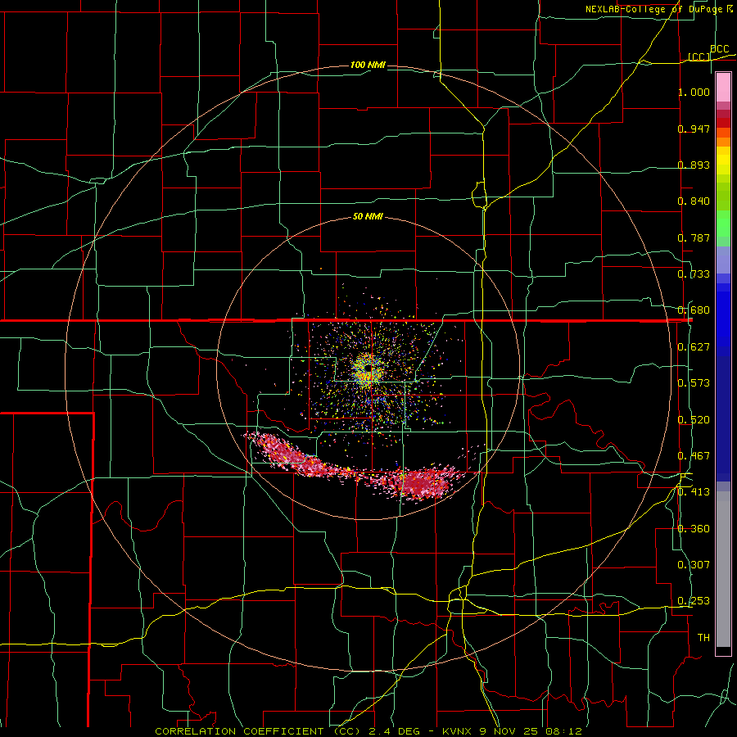Click the 50 NMI range ring label
The height and width of the screenshot is (737, 737).
[x=368, y=217]
